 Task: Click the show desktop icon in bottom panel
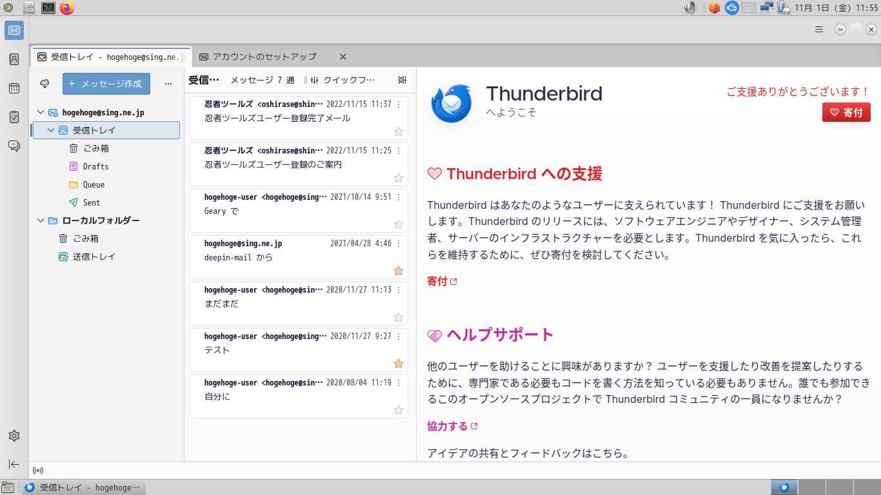(x=8, y=488)
